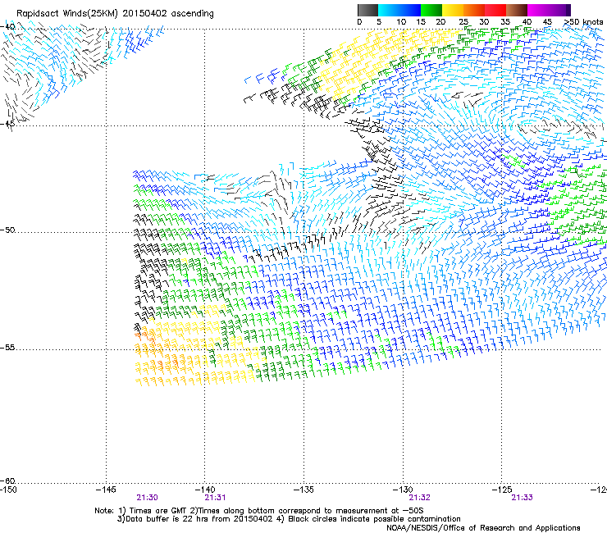Click the title 'Rapidscat Winds(25KM) 20150402 ascending'
The height and width of the screenshot is (533, 607).
click(x=115, y=14)
